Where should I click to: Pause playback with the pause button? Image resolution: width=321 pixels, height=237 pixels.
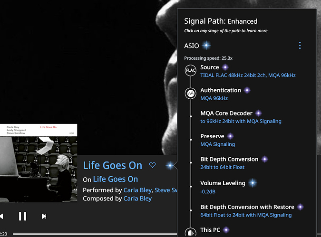22,216
